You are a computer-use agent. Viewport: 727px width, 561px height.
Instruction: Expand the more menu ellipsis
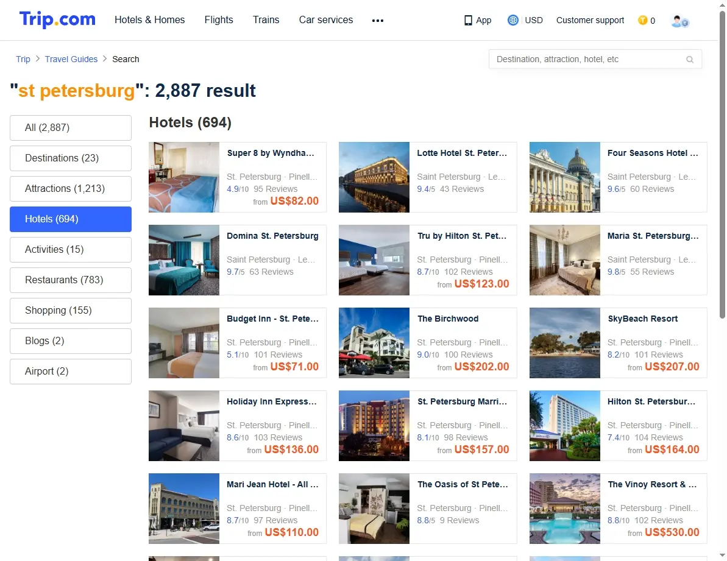click(x=378, y=20)
